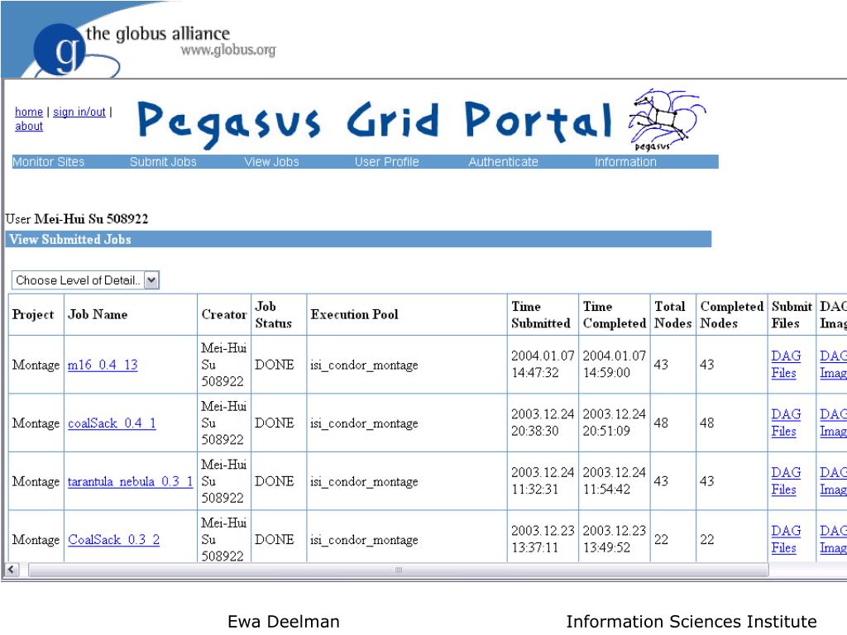Screen dimensions: 847x635
Task: Open DAG Files for CoalSack_0.3_2 row
Action: tap(786, 539)
